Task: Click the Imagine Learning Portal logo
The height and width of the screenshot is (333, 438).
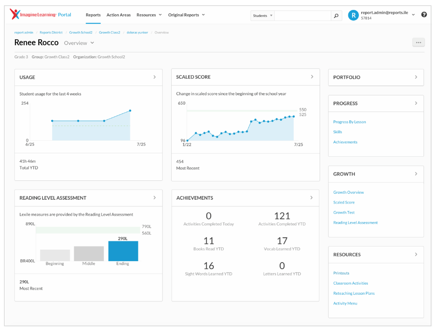Action: pyautogui.click(x=40, y=14)
